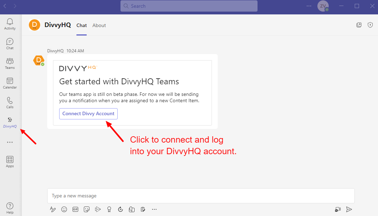Open the message Format options

tap(52, 210)
